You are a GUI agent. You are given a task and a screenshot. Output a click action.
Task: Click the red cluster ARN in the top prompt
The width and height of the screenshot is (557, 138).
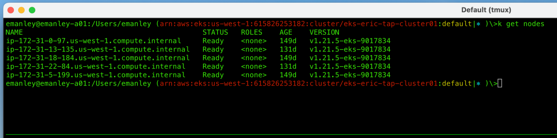[x=299, y=24]
